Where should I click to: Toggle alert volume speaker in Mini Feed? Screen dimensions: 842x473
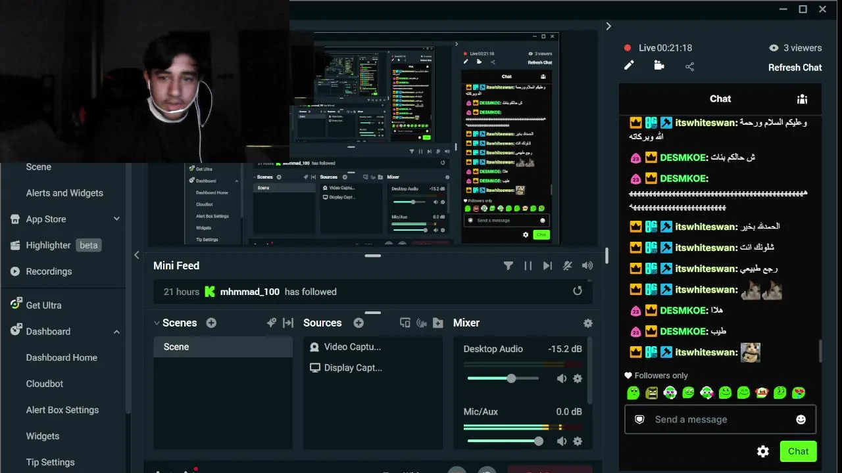587,266
